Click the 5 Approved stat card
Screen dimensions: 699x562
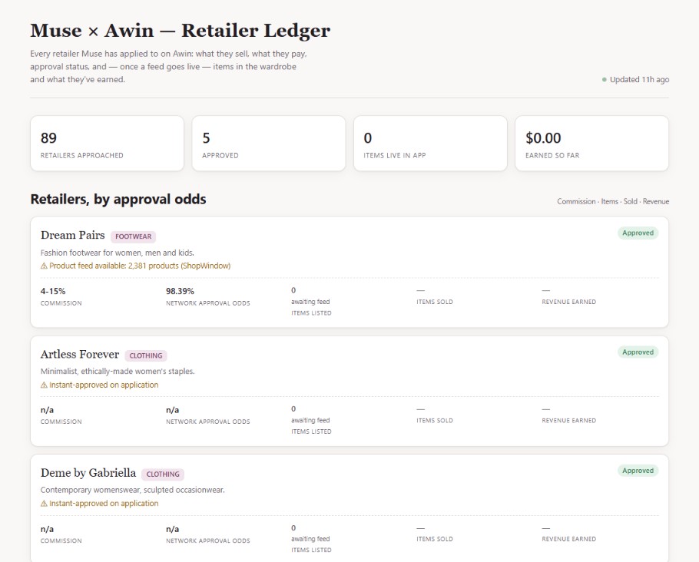[x=269, y=144]
